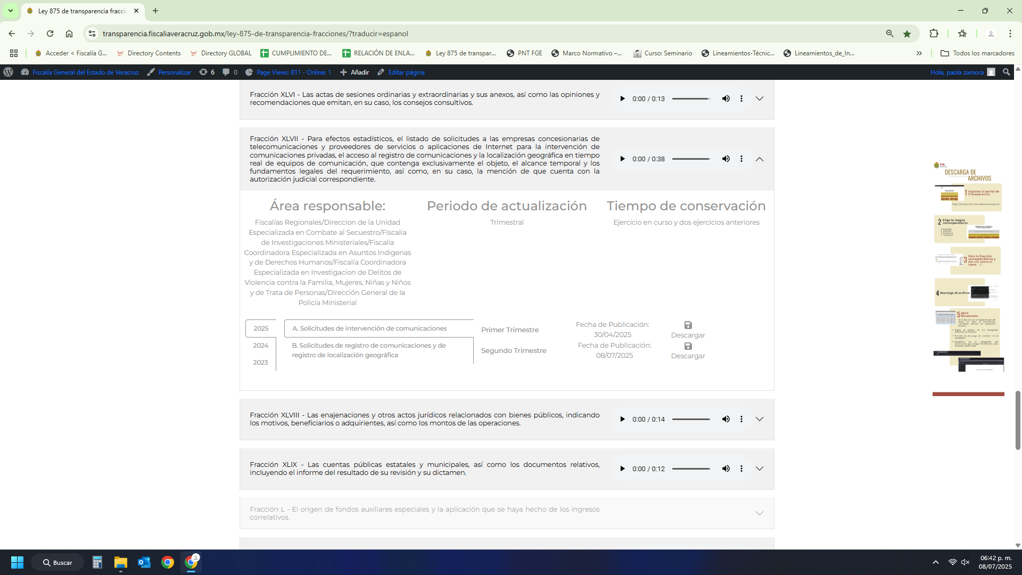The width and height of the screenshot is (1022, 575).
Task: Download the Segundo Trimestre file
Action: 688,350
